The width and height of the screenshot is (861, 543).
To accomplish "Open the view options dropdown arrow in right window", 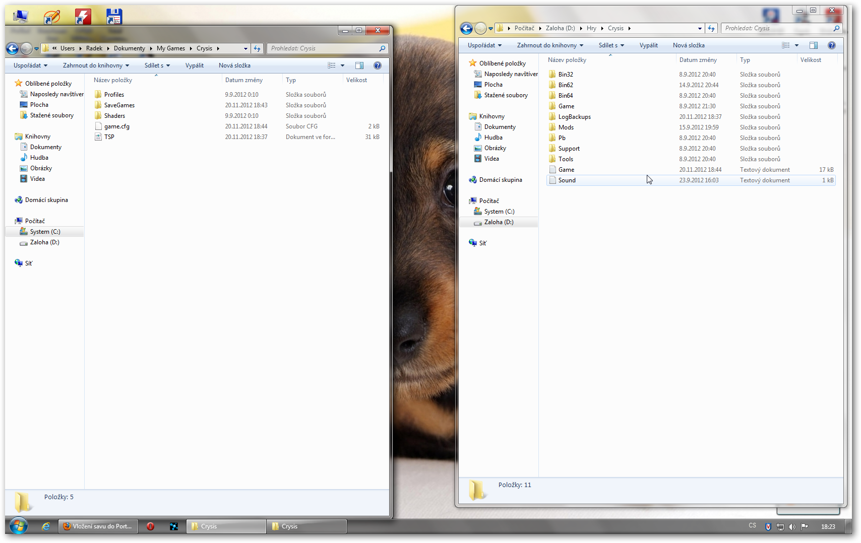I will 796,45.
